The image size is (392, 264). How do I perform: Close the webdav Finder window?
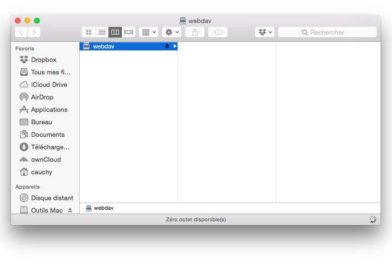pyautogui.click(x=18, y=21)
